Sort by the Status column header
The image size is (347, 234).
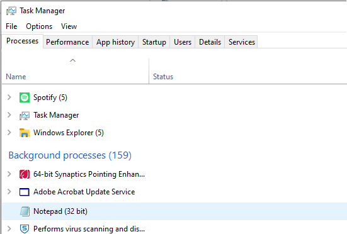[248, 70]
